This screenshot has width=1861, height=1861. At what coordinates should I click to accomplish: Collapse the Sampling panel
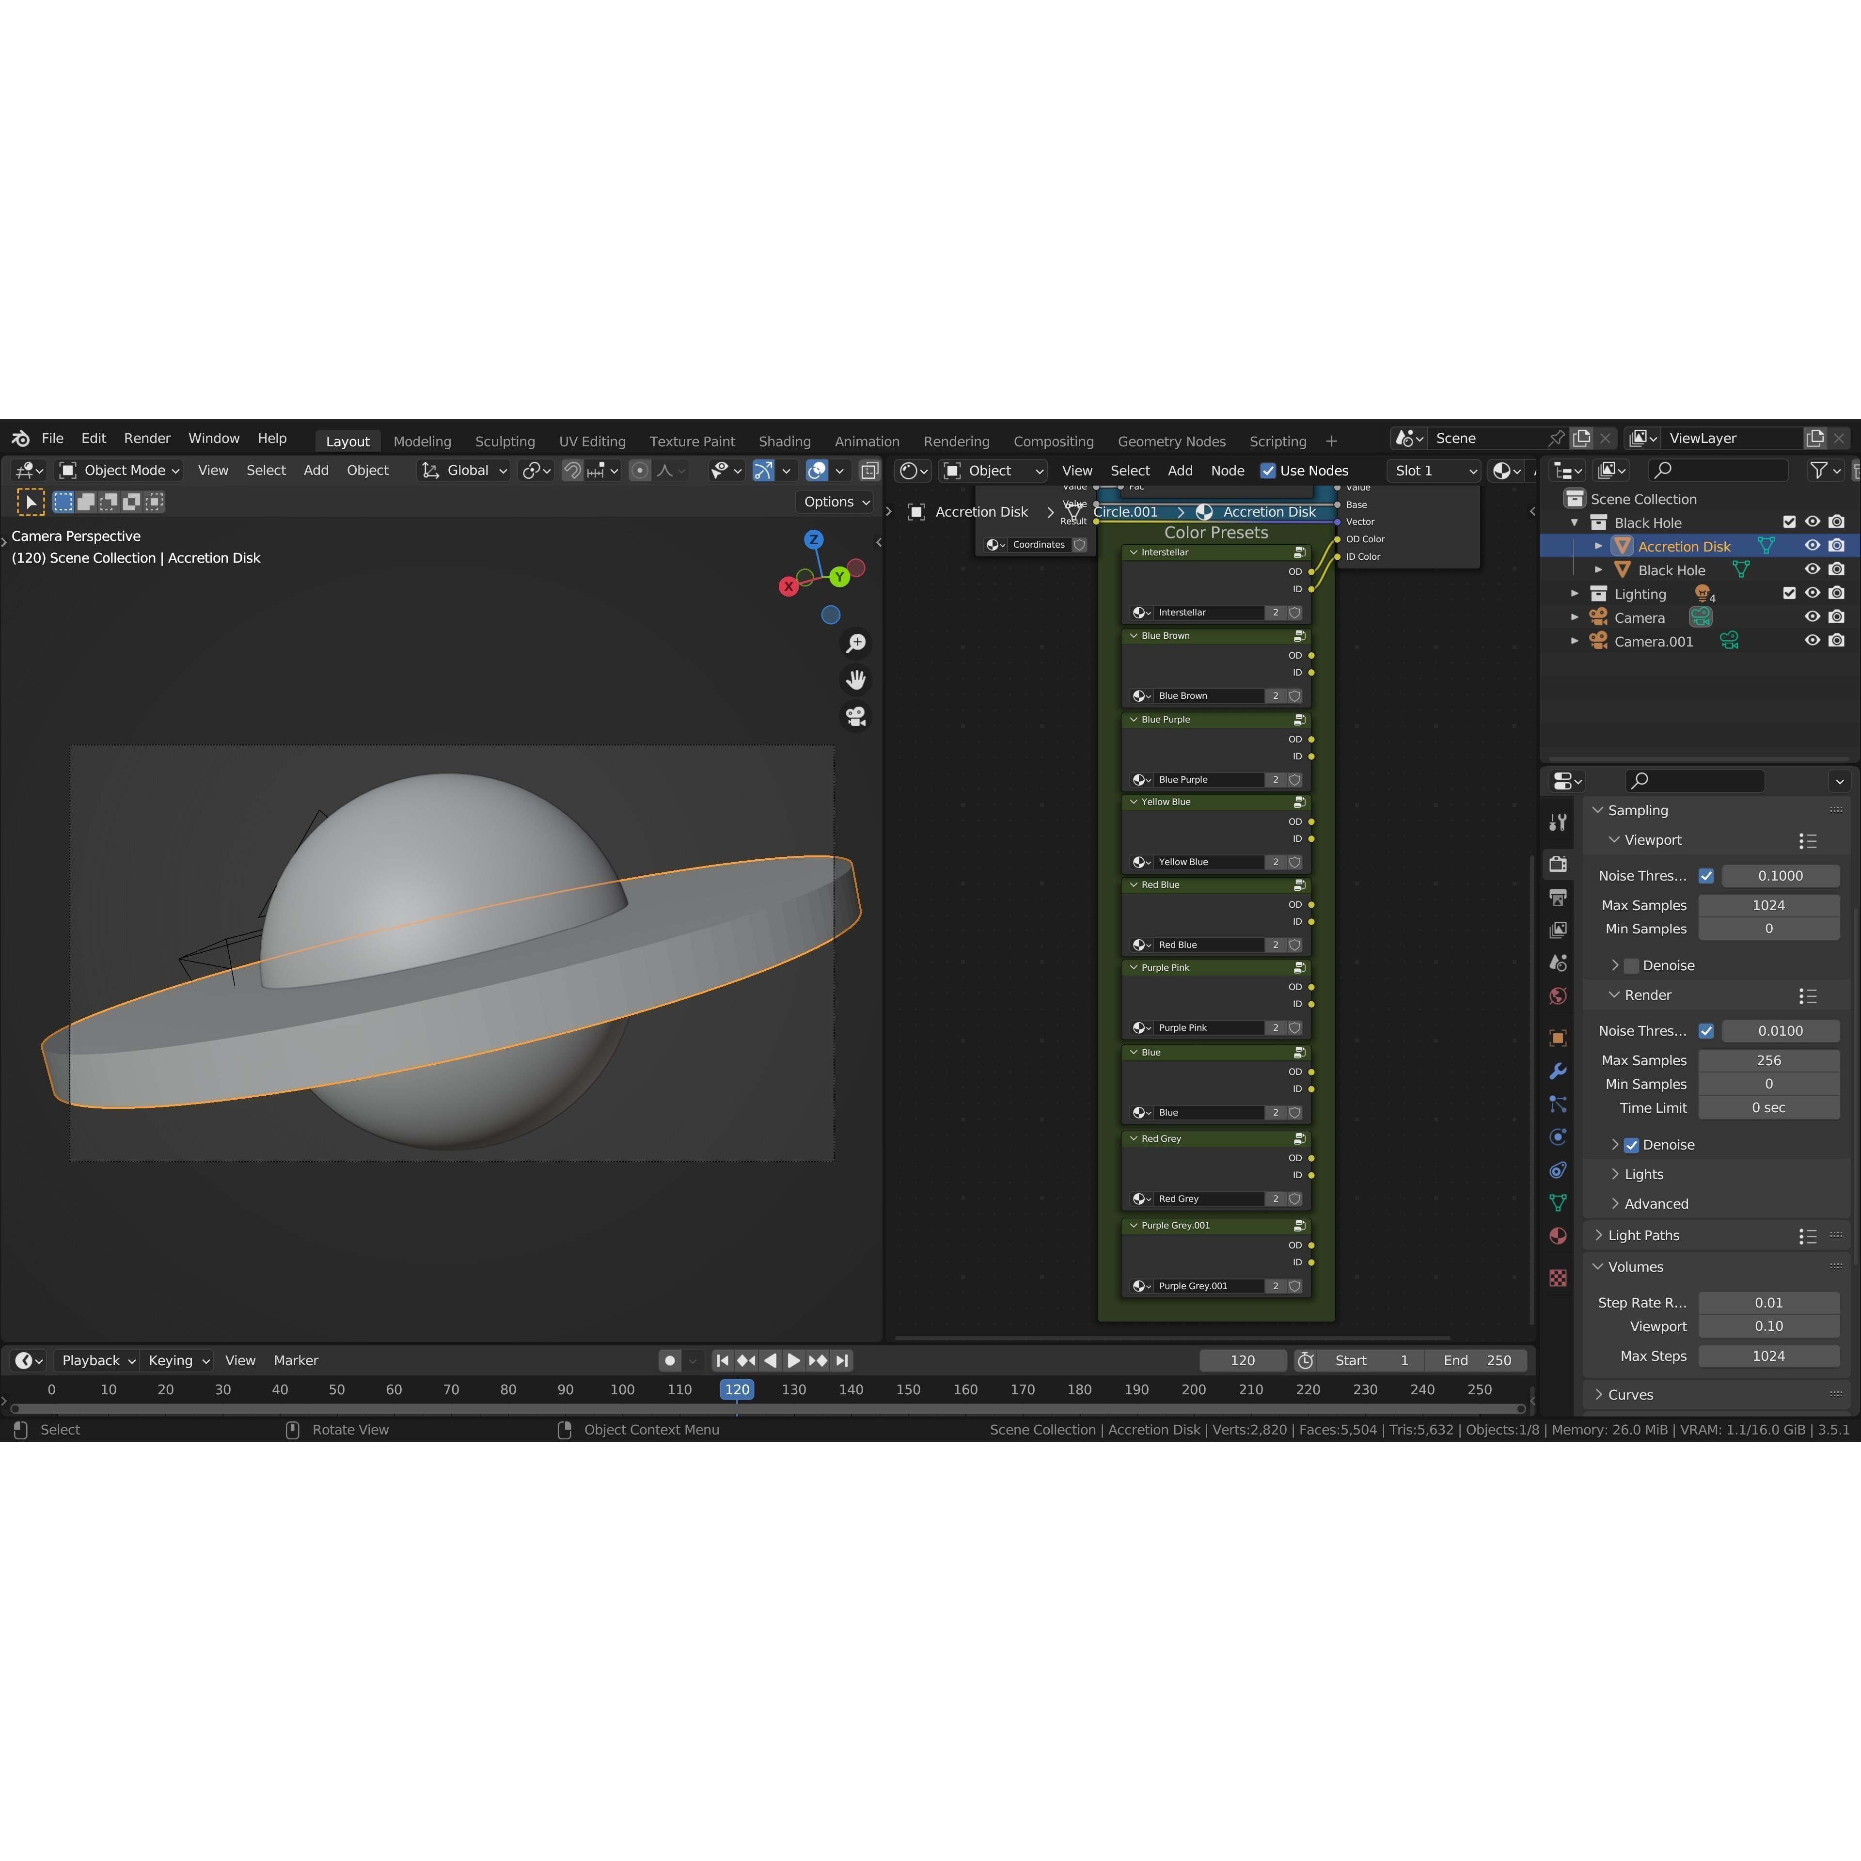[x=1598, y=810]
